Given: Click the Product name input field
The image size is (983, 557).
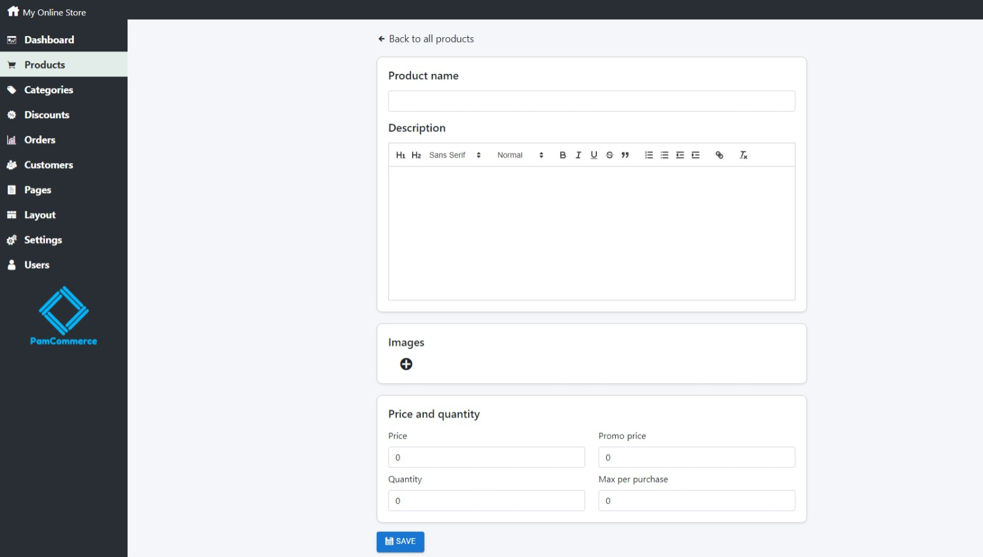Looking at the screenshot, I should [x=591, y=101].
